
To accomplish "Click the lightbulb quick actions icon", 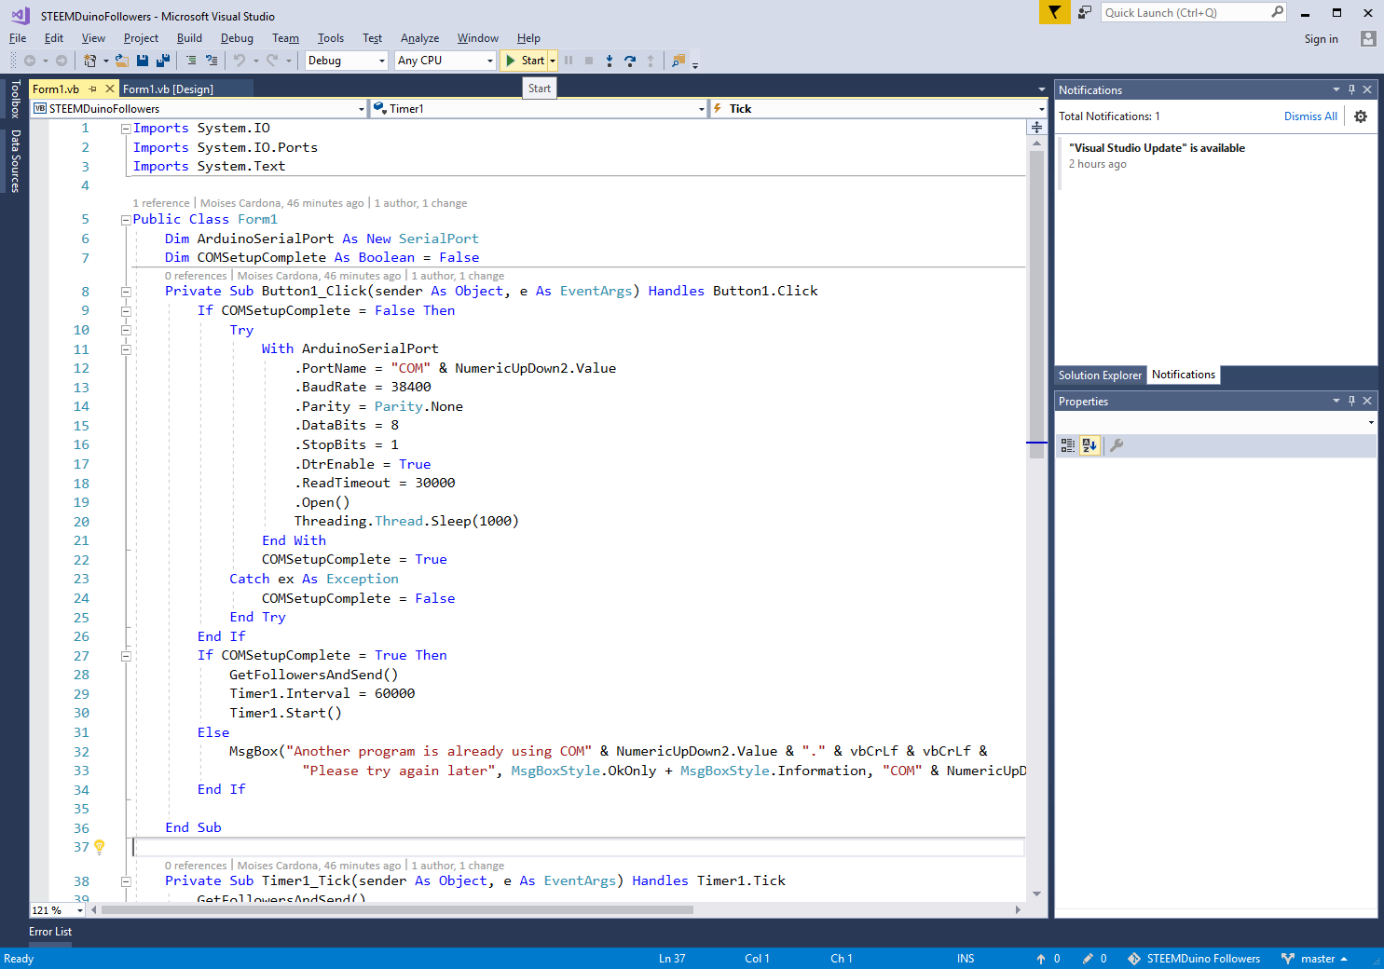I will coord(100,847).
